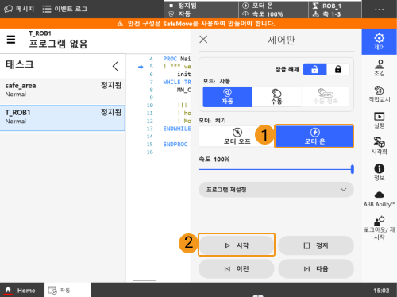The height and width of the screenshot is (297, 397).
Task: Open the ABB Ability cloud item
Action: [x=379, y=199]
